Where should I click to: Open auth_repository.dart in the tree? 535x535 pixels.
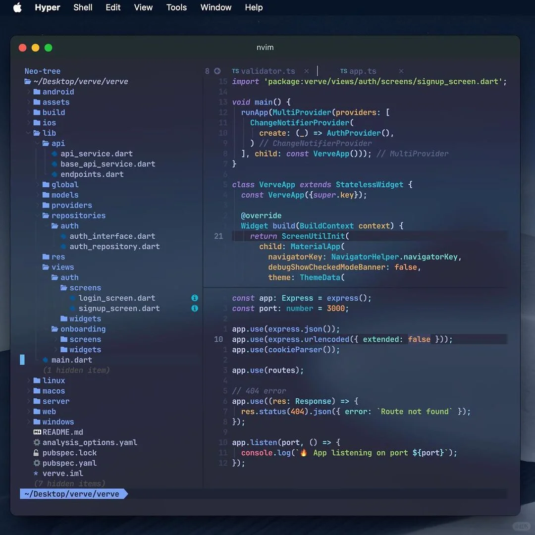tap(114, 246)
